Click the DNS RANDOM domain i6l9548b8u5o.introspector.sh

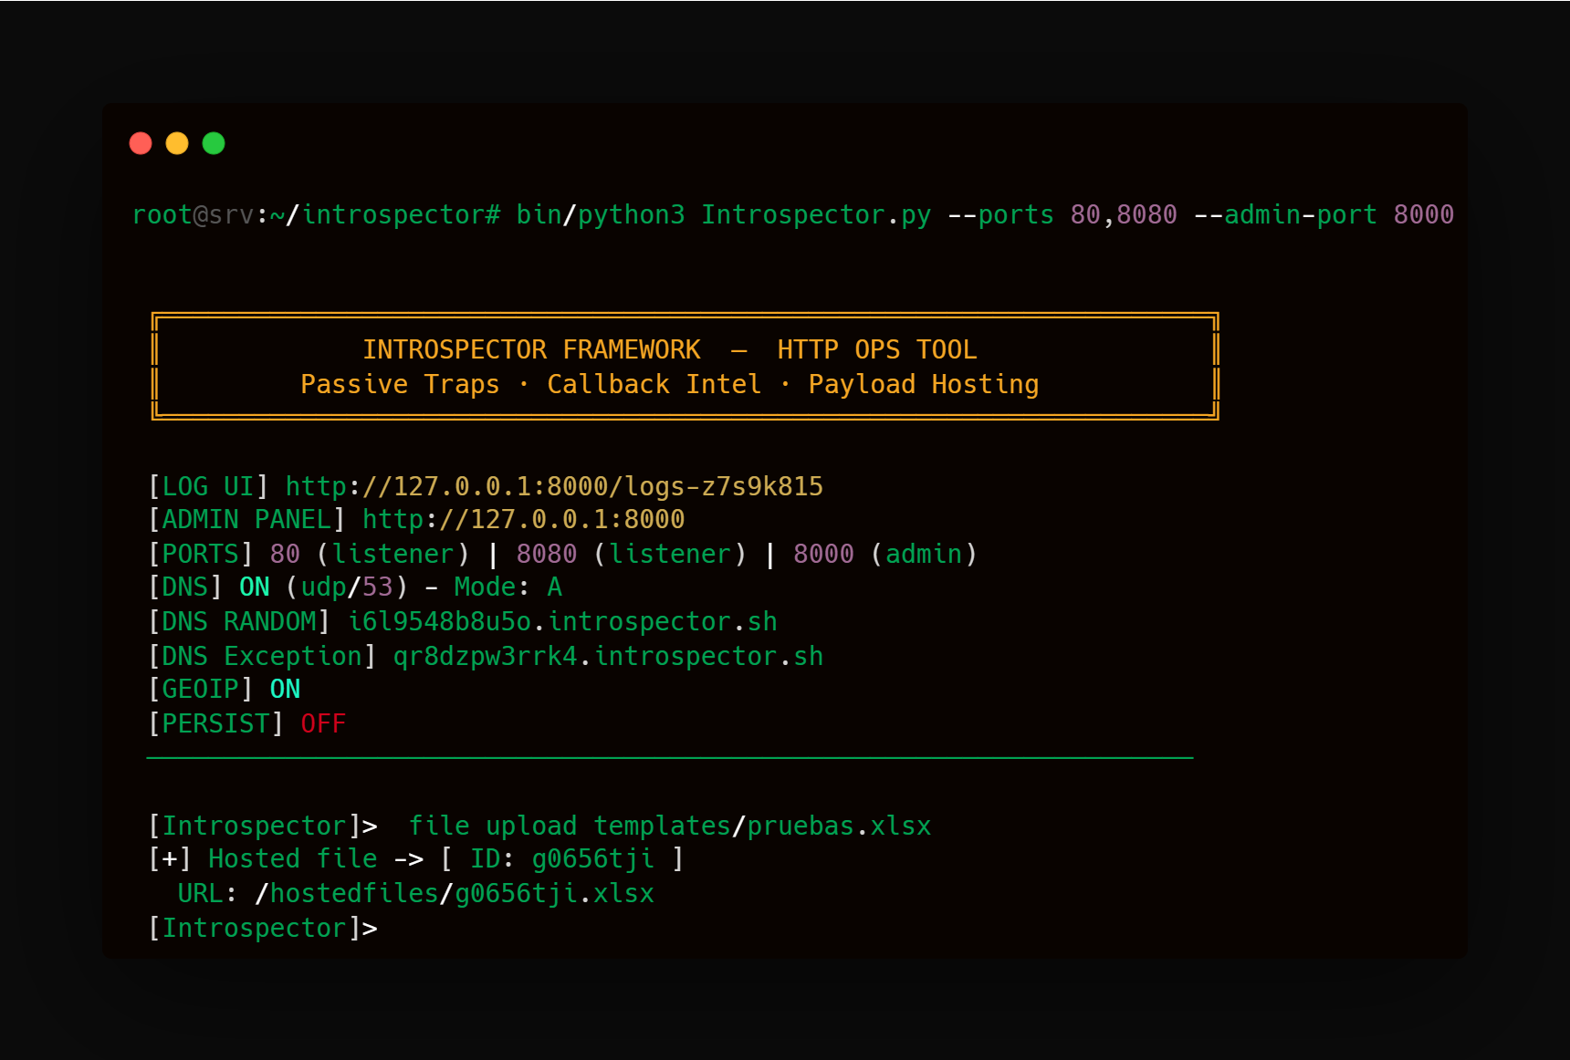coord(562,622)
